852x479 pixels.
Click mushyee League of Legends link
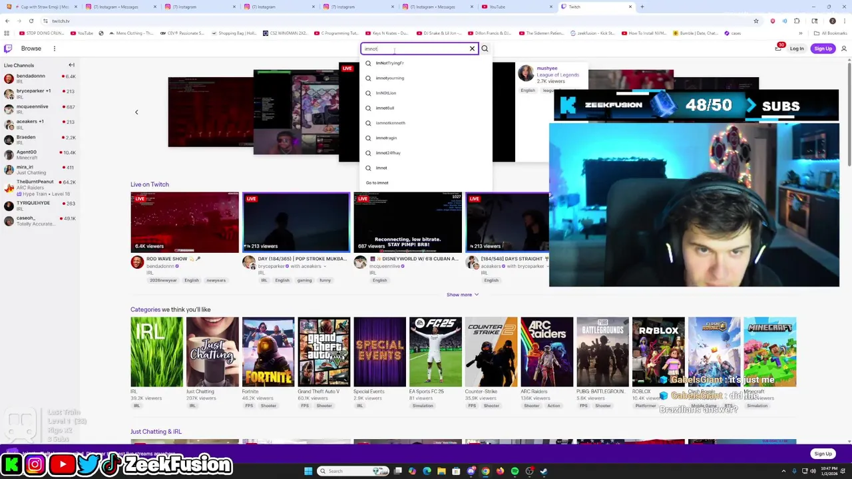[558, 75]
